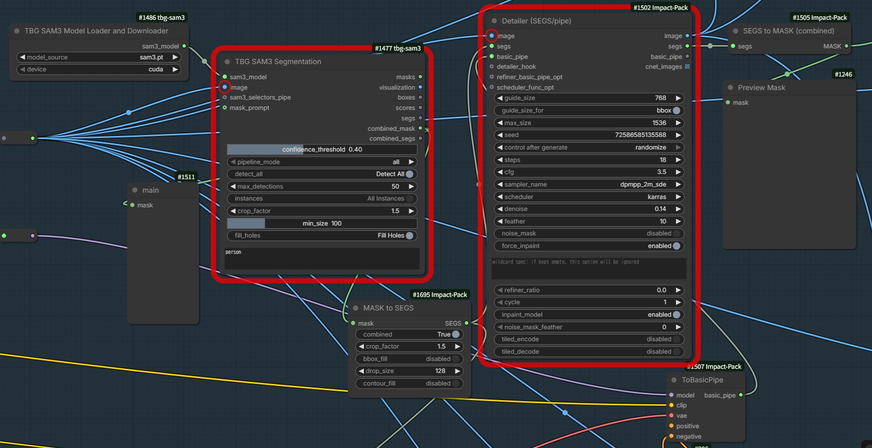The image size is (872, 448).
Task: Adjust the confidence_threshold slider
Action: point(322,150)
